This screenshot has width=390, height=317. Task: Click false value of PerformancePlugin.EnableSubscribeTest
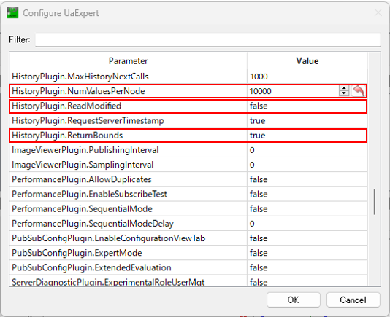259,194
